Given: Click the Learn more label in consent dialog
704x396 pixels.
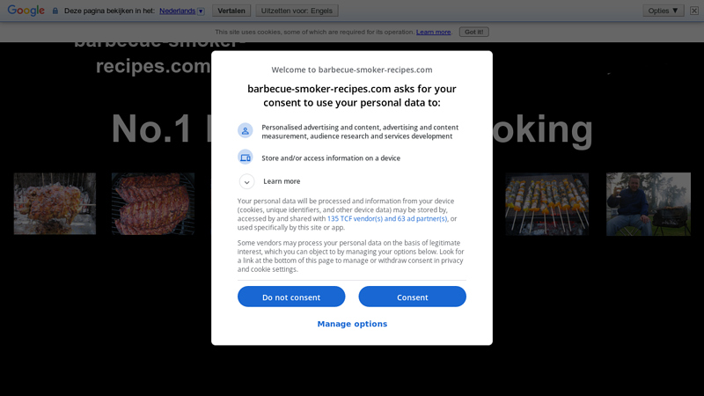Looking at the screenshot, I should coord(282,181).
